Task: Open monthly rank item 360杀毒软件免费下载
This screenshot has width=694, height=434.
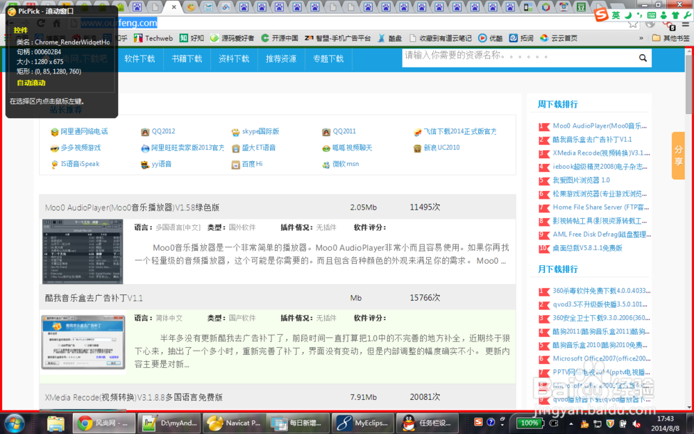Action: (x=602, y=291)
